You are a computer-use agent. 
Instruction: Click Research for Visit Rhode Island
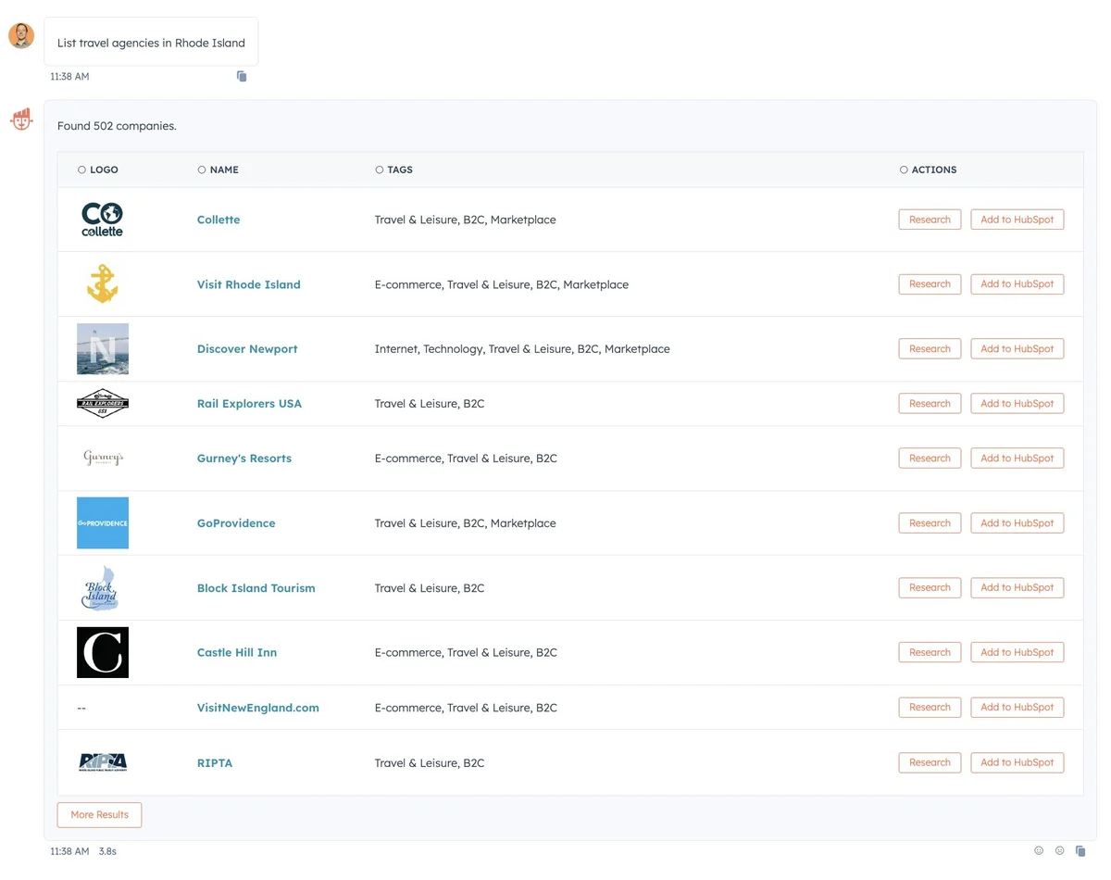[x=930, y=284]
